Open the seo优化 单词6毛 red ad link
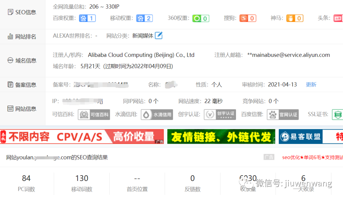 coord(313,157)
